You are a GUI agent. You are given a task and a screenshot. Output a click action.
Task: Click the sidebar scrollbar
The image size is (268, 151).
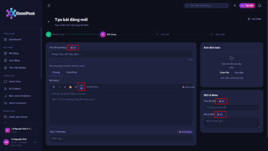pyautogui.click(x=41, y=53)
